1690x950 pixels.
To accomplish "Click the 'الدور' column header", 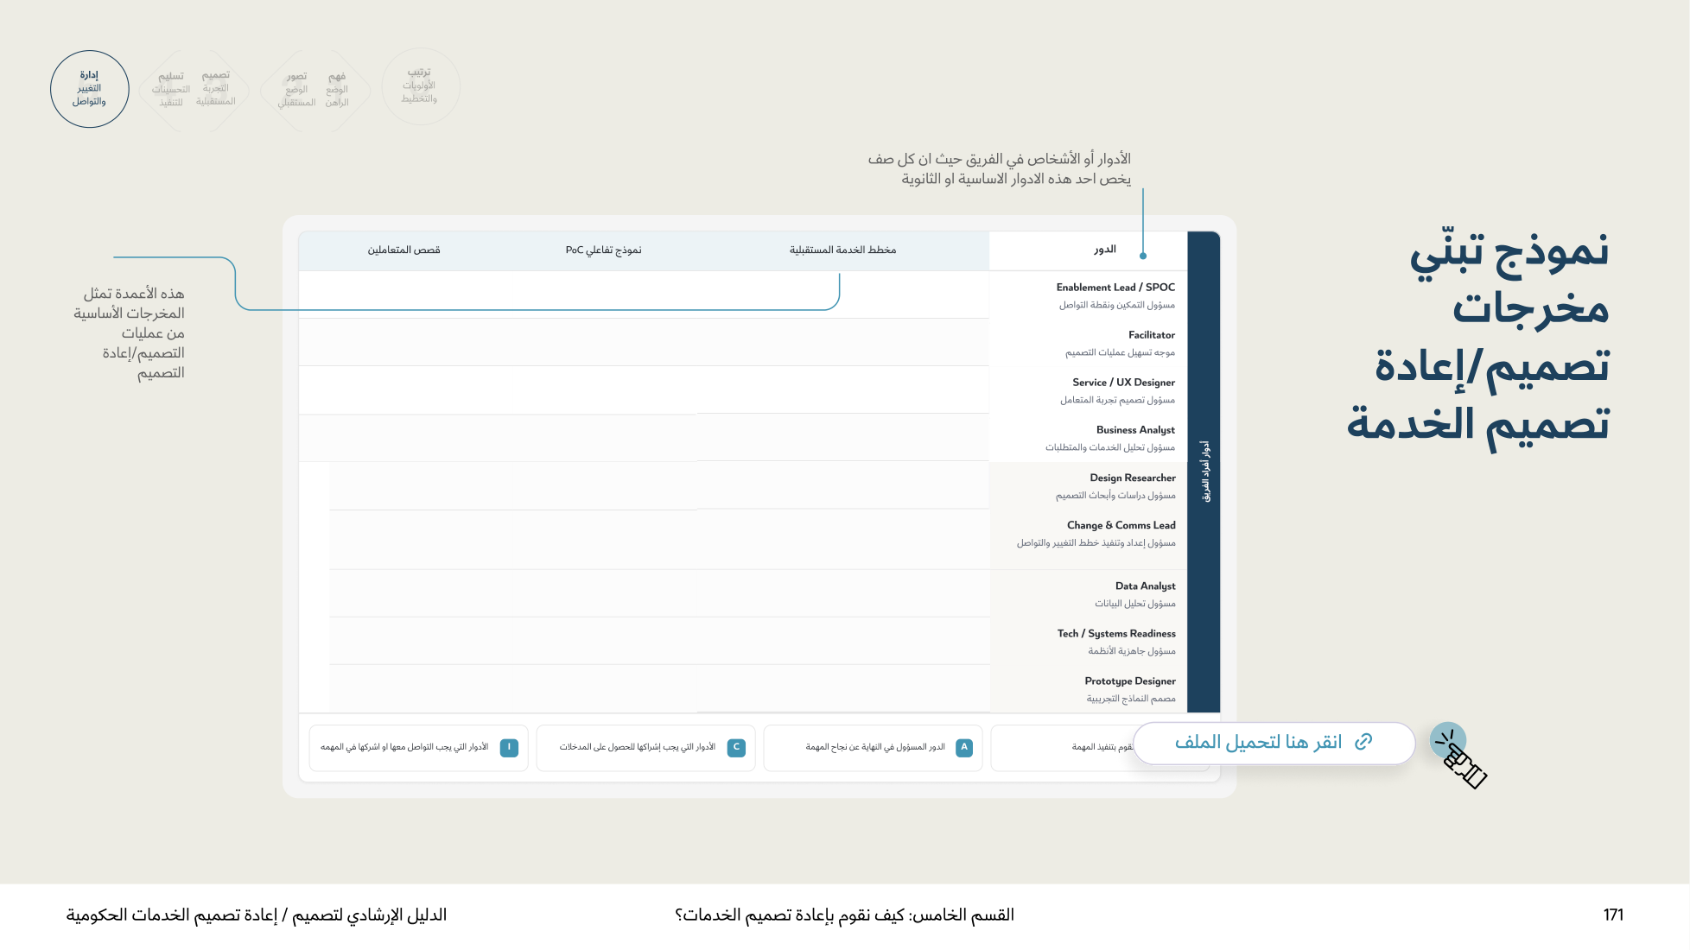I will click(1105, 250).
